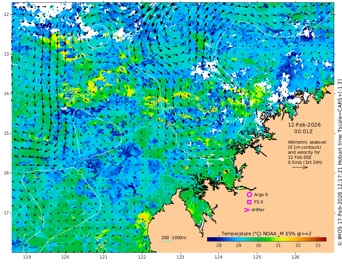Click the Argo 0 legend label text
Screen dimensions: 342x264
[261, 195]
